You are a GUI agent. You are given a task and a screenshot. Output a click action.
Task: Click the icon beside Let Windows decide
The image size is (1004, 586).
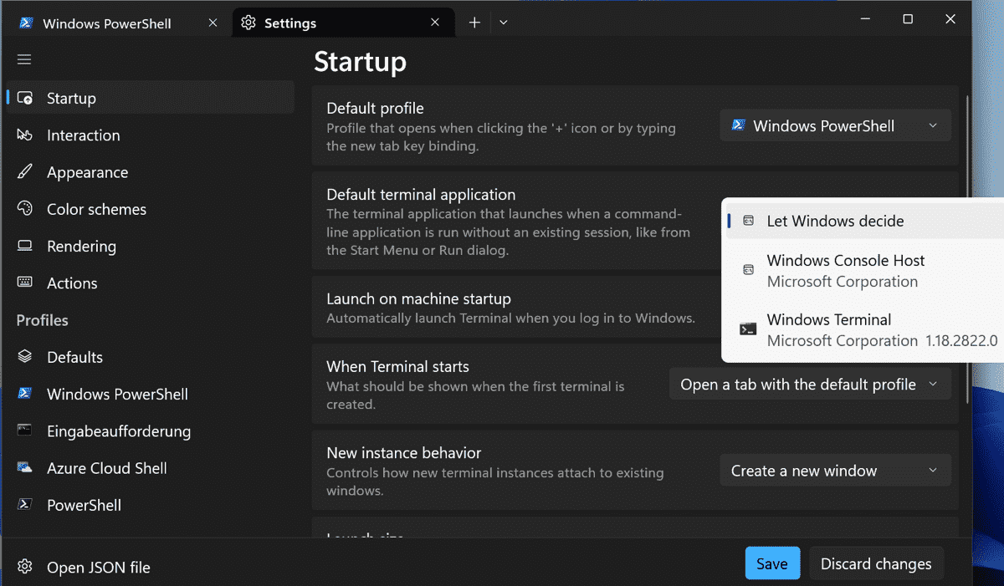click(749, 222)
